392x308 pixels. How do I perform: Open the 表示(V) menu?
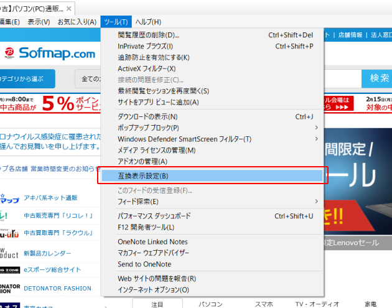point(39,22)
